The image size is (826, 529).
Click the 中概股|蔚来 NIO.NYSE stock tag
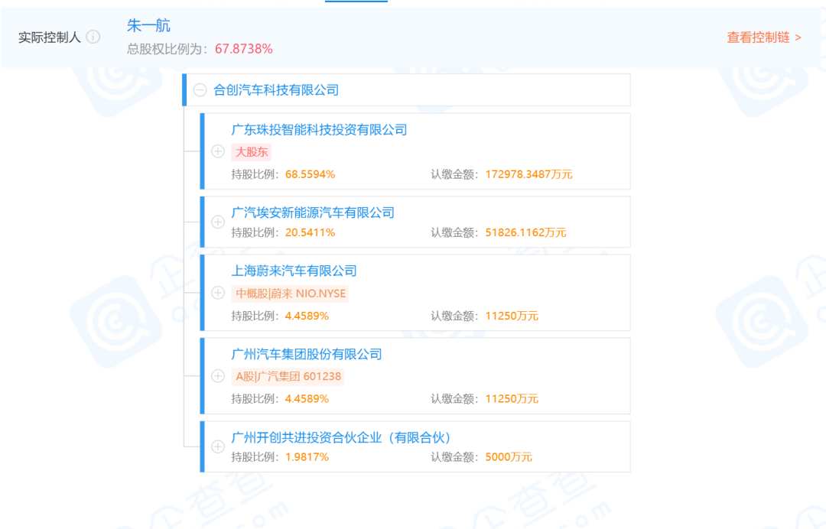click(x=291, y=294)
